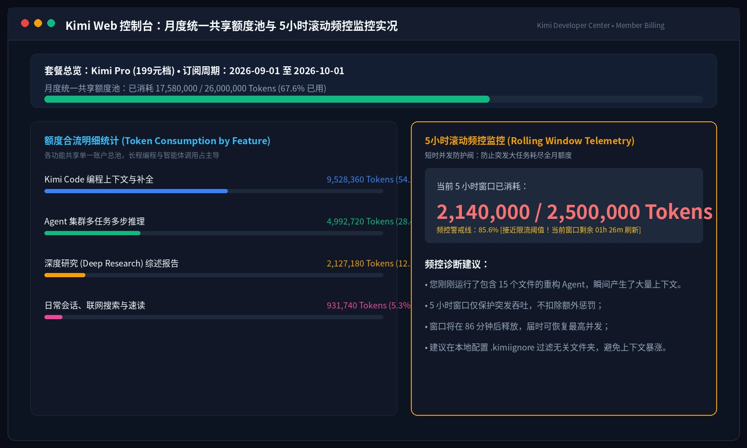The image size is (747, 448).
Task: Click the 频控诊断建议 heading
Action: 457,264
